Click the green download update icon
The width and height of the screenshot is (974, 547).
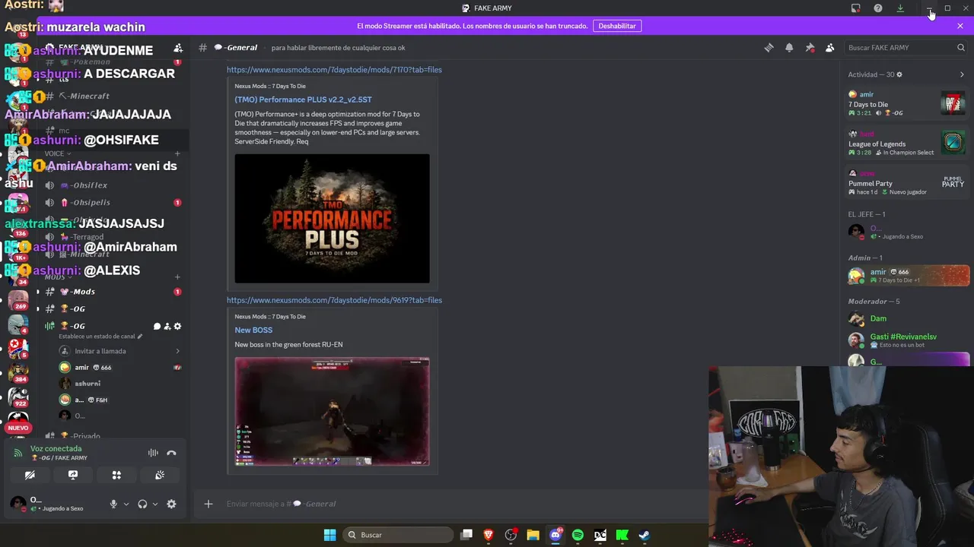click(900, 8)
